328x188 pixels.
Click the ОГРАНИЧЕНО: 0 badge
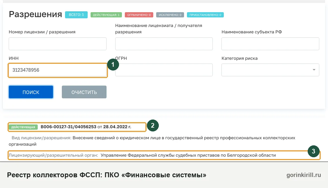(139, 15)
